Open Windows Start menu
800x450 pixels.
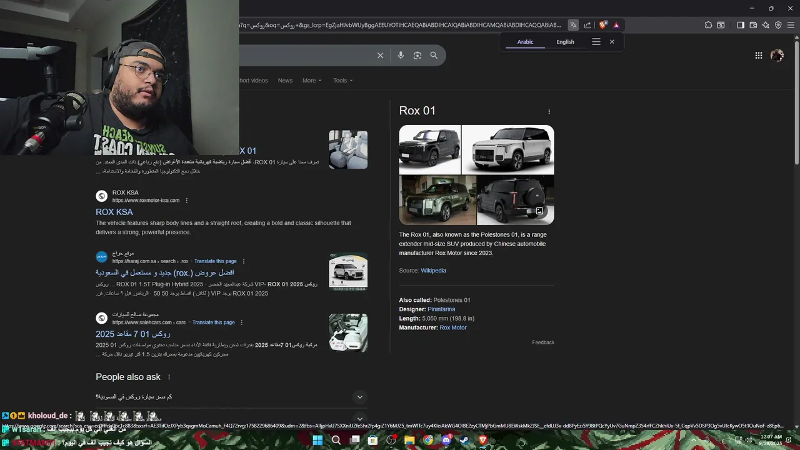[317, 440]
